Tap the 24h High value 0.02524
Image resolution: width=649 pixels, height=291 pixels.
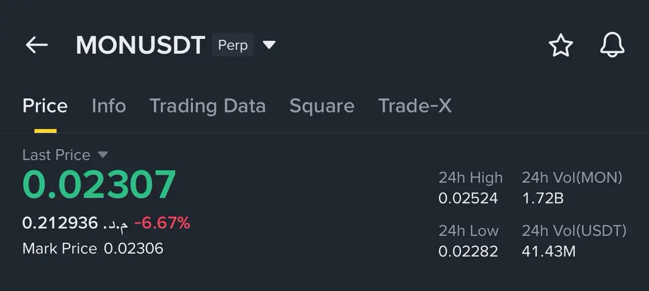(468, 199)
